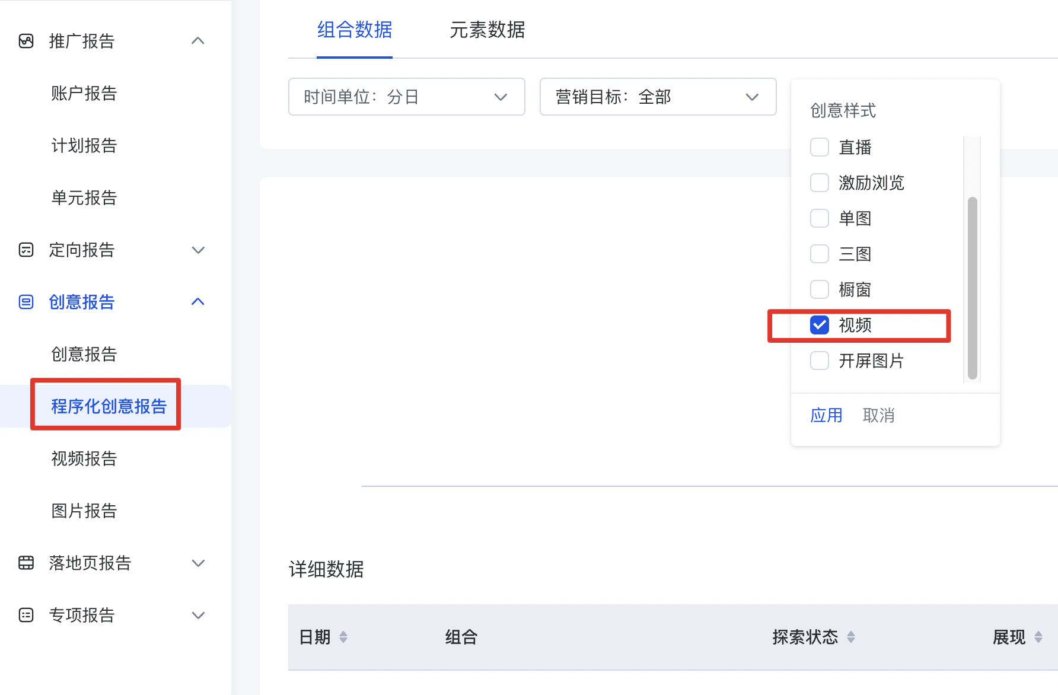Screen dimensions: 1058x695
Task: Click the creative style list scrollbar
Action: [x=972, y=288]
